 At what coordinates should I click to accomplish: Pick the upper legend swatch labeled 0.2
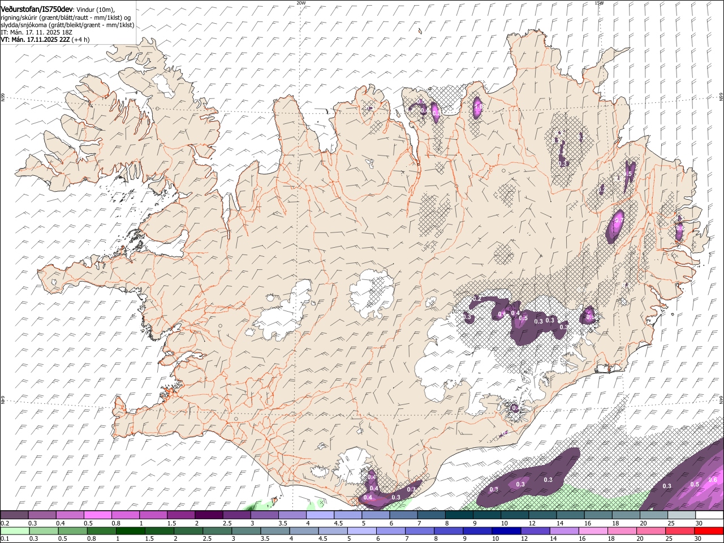(14, 515)
